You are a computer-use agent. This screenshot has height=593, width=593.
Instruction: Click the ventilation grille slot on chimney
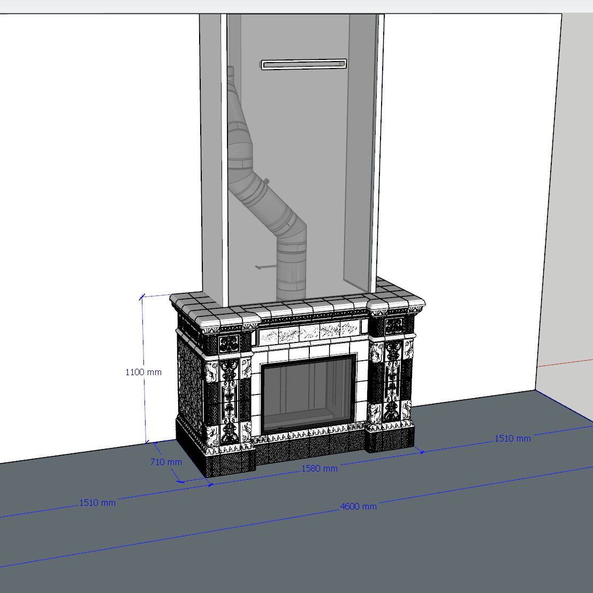[x=303, y=64]
